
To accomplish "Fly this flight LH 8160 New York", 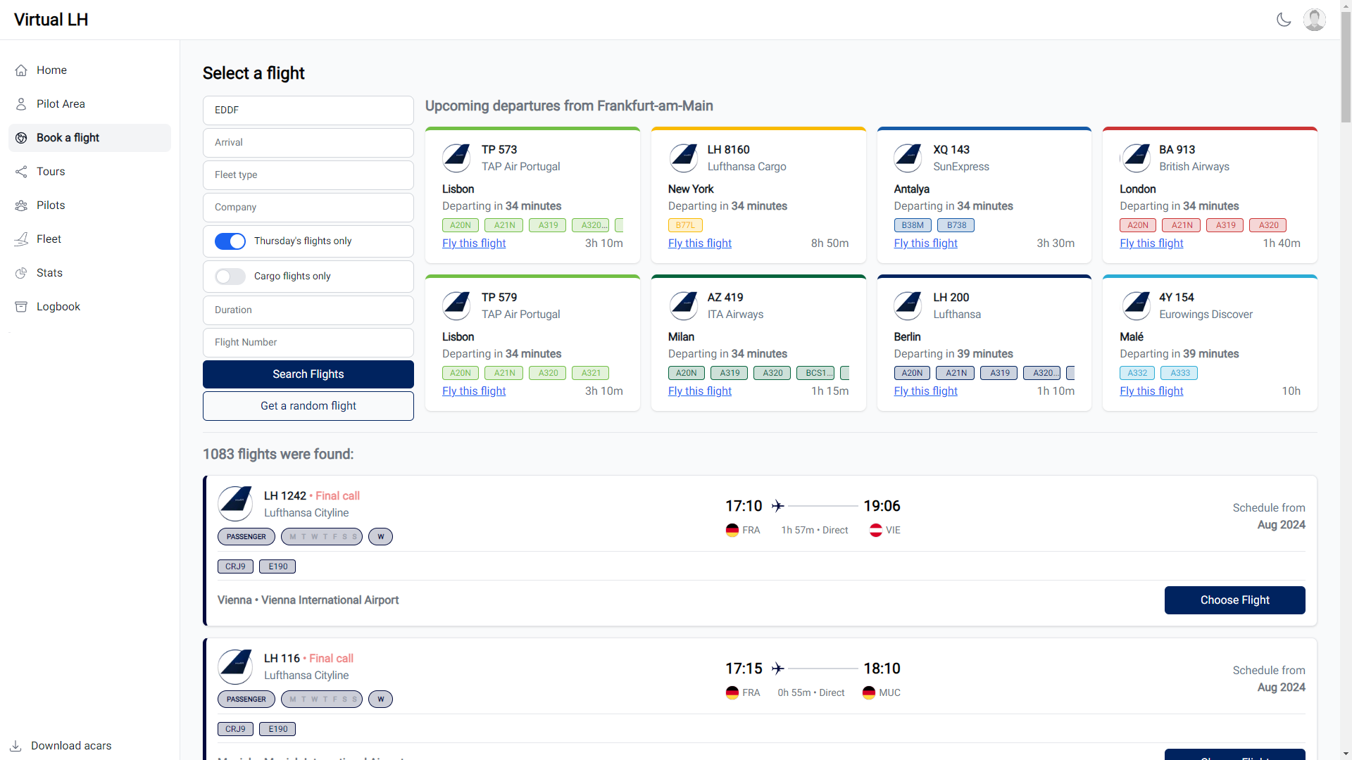I will 700,243.
